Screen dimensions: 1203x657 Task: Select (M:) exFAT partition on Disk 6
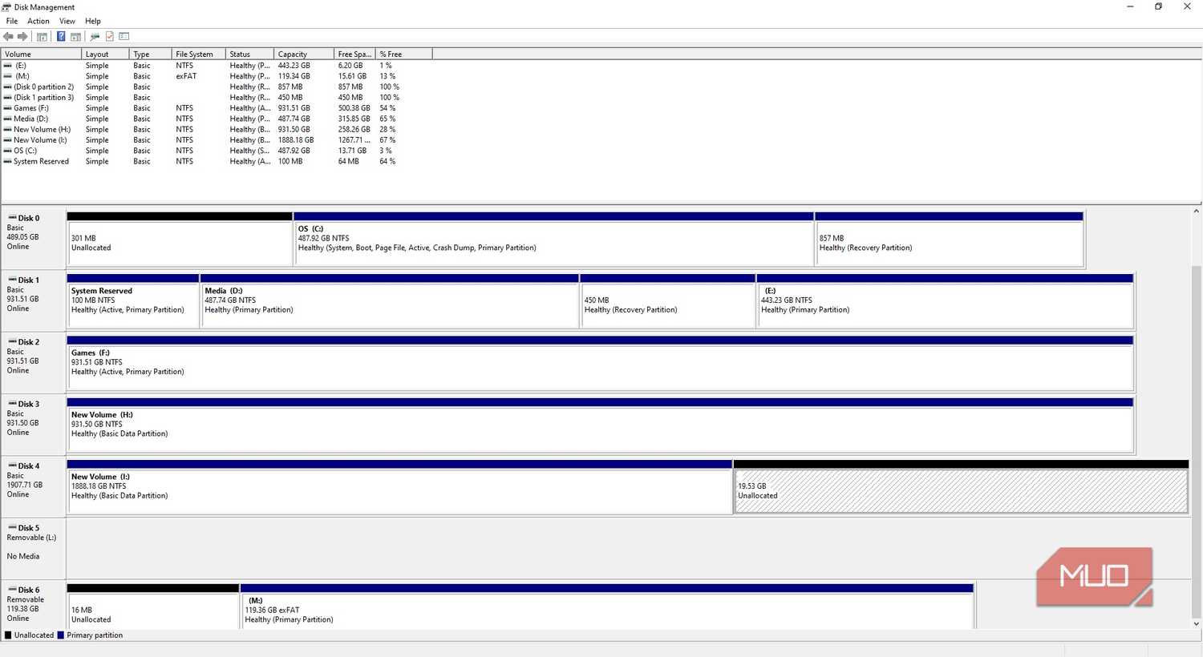tap(607, 607)
